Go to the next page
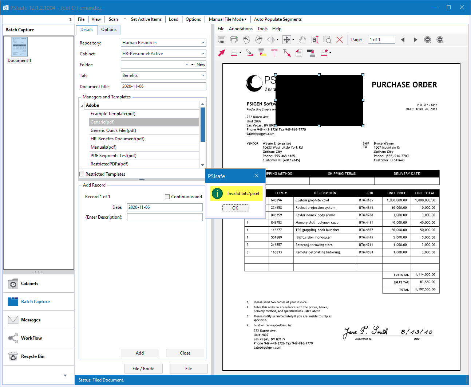The height and width of the screenshot is (387, 471). pyautogui.click(x=415, y=40)
